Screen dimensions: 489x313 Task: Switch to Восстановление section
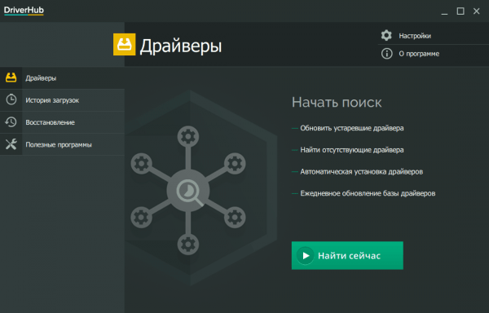click(63, 122)
